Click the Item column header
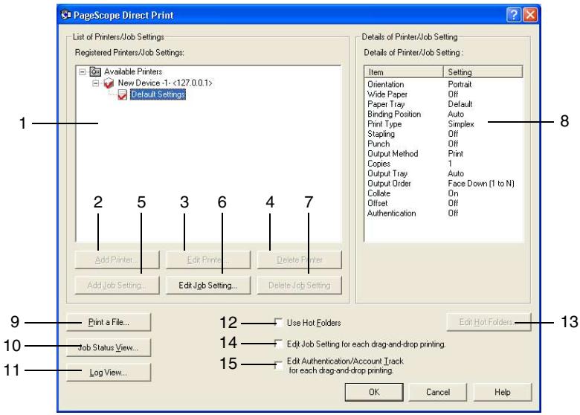 (404, 72)
